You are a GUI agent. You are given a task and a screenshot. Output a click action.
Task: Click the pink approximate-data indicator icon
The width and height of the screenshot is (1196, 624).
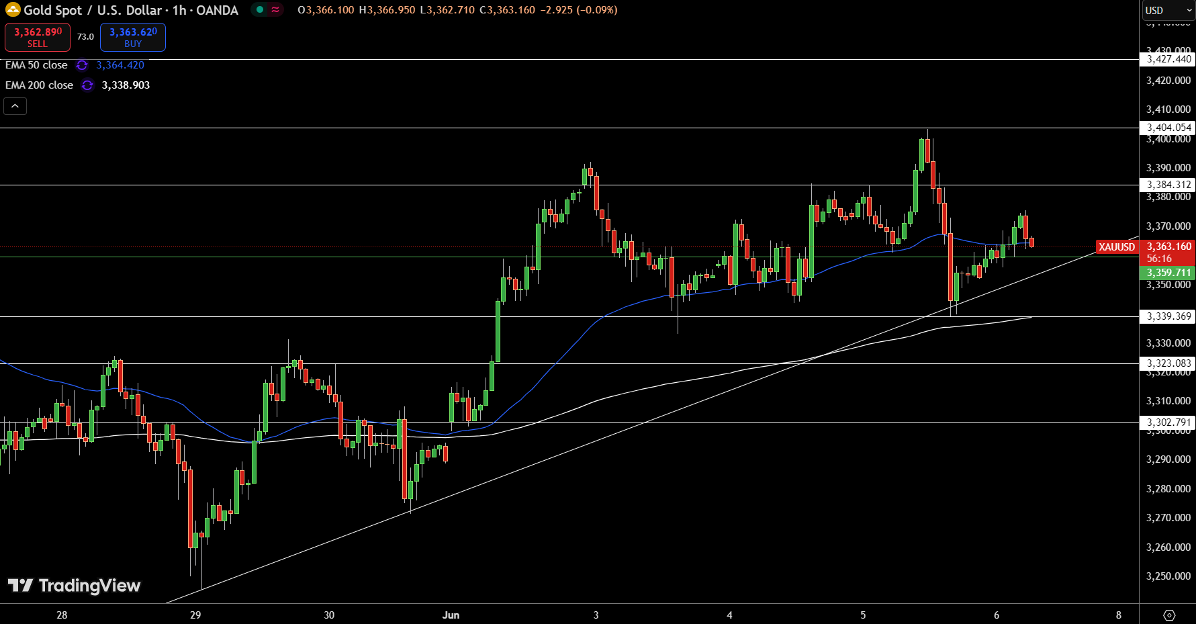(x=275, y=10)
